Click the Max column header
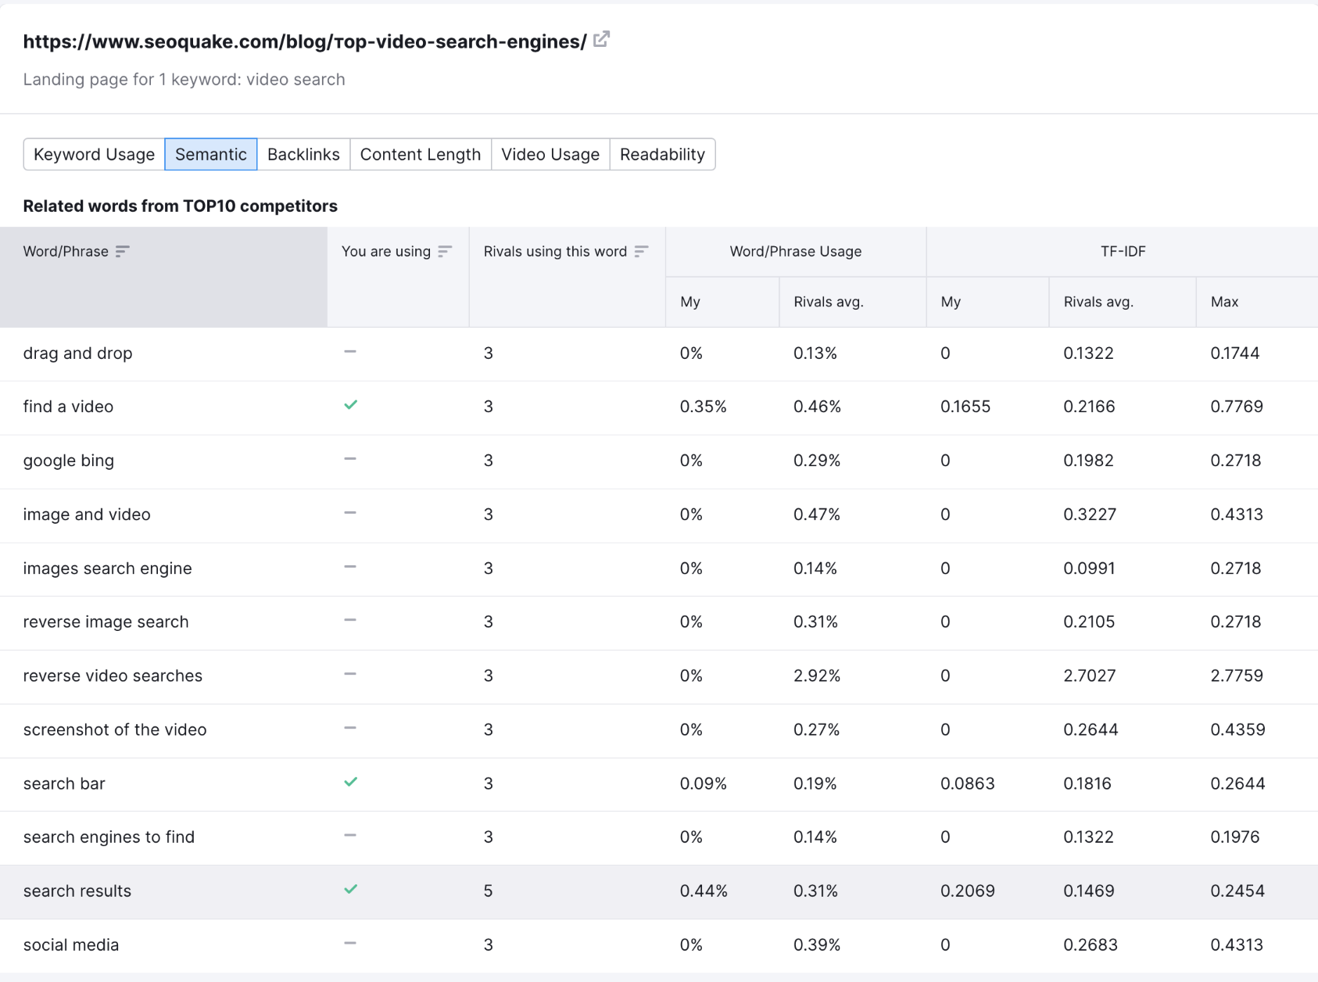Screen dimensions: 1318x982 [1224, 302]
